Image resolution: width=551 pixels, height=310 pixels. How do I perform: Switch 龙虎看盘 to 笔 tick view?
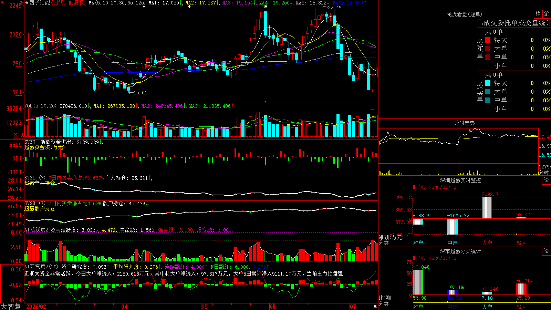547,14
